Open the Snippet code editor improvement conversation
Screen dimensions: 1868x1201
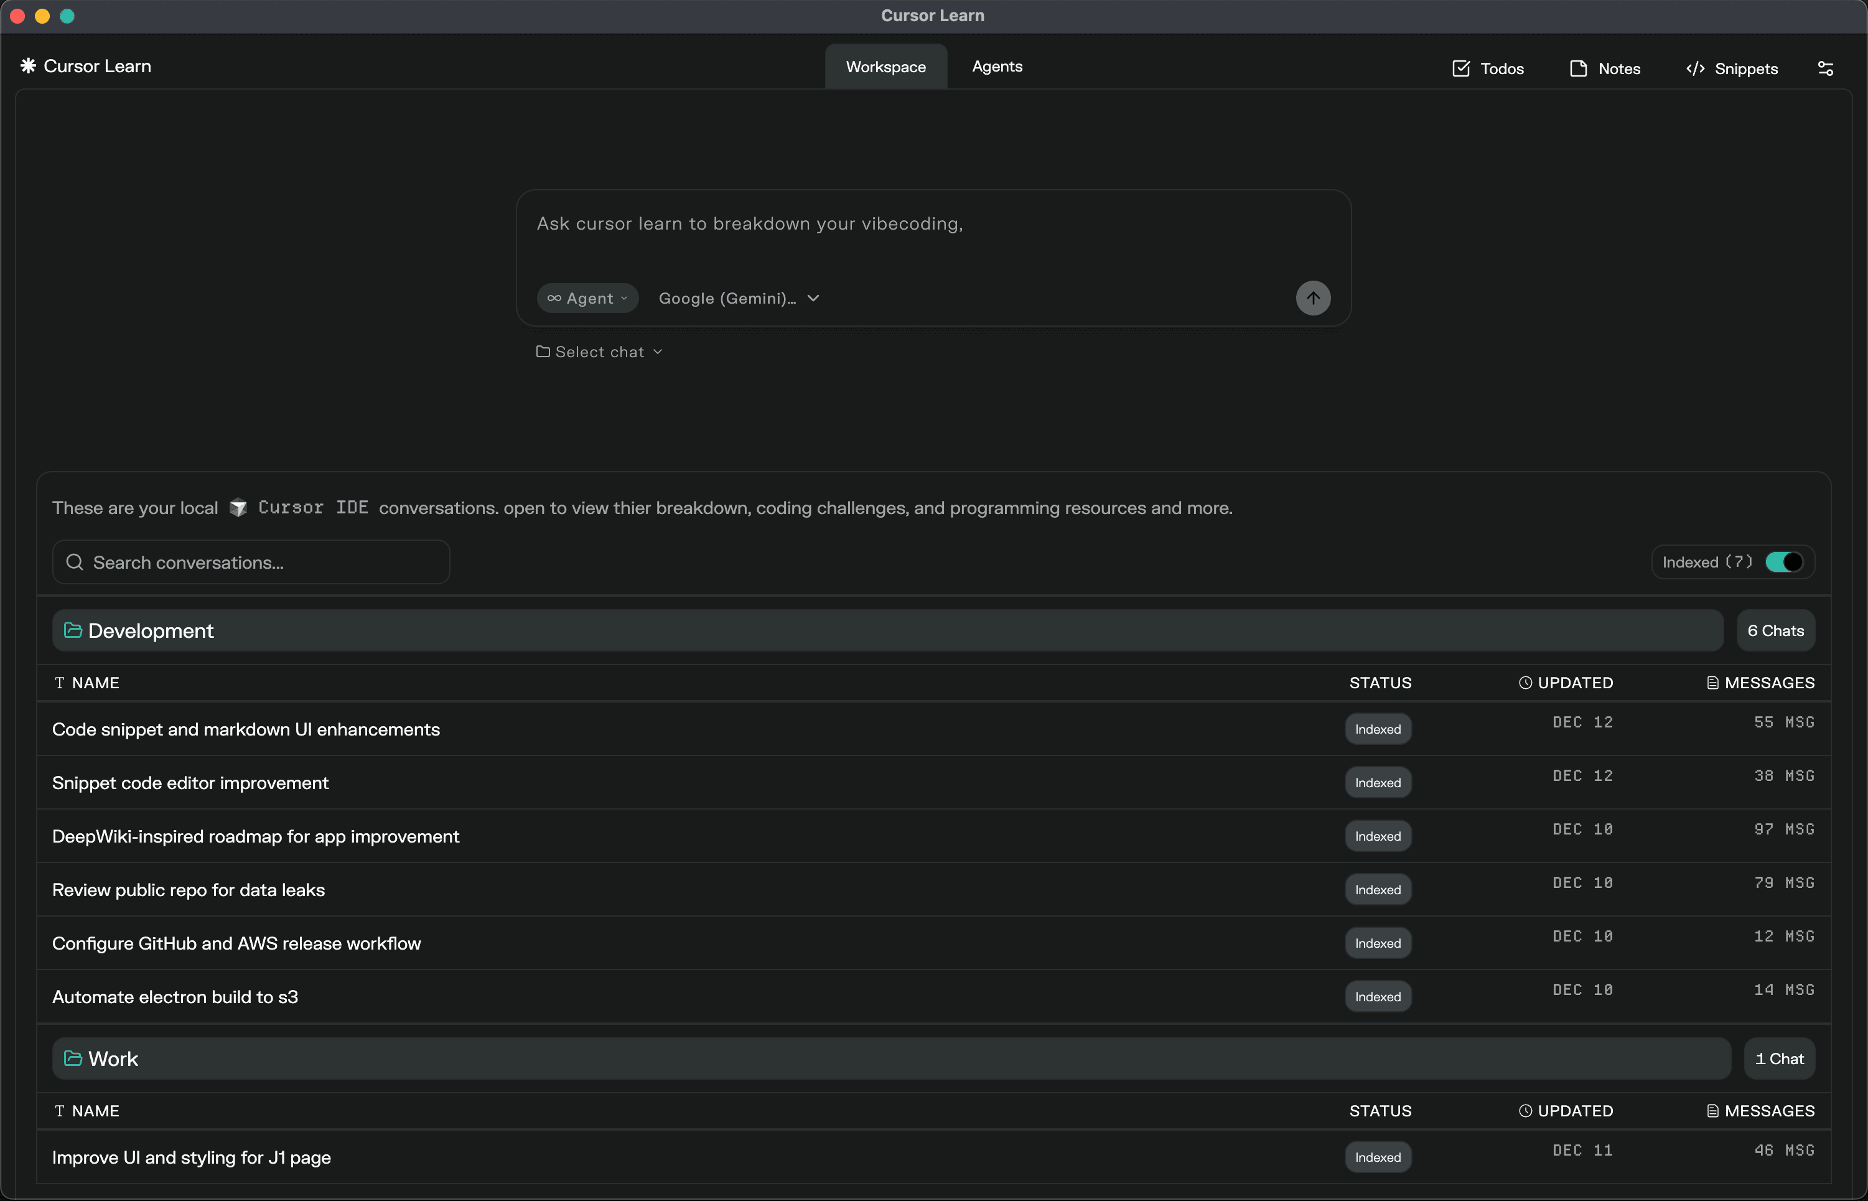point(190,782)
